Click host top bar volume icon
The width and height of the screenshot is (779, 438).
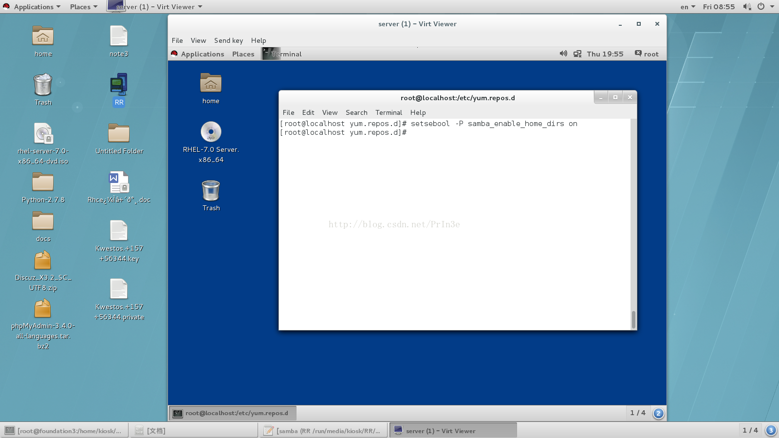747,6
